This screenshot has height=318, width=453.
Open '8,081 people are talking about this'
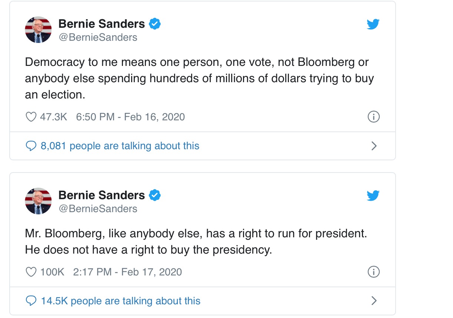120,146
